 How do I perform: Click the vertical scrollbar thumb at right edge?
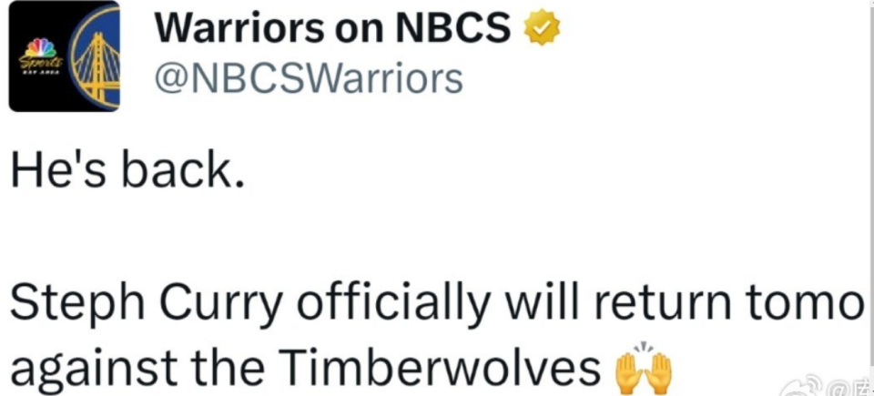869,182
